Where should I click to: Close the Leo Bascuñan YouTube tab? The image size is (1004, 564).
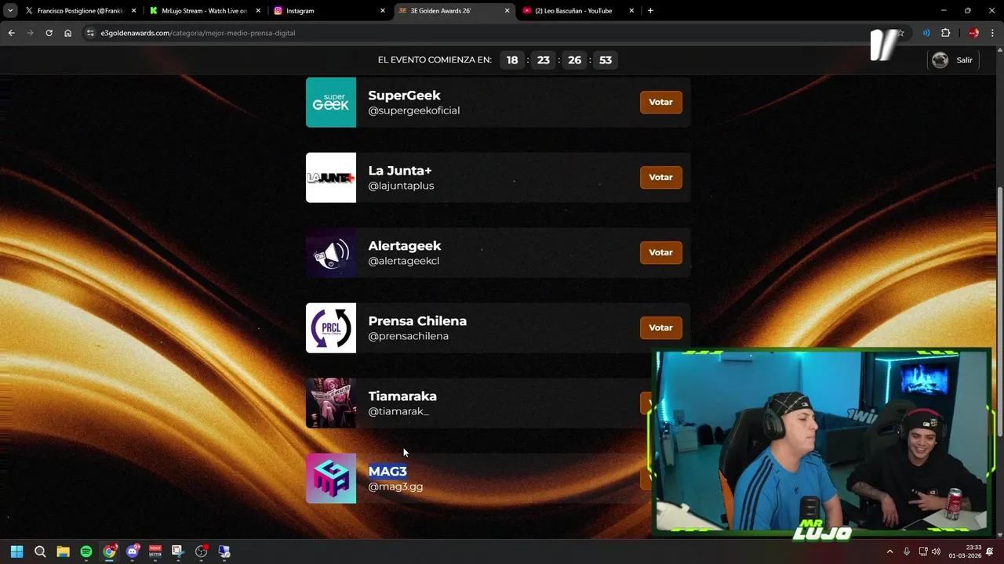tap(631, 11)
